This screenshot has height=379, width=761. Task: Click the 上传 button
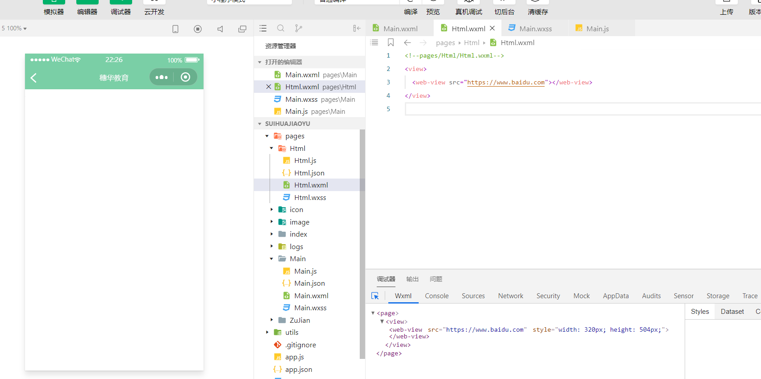coord(726,8)
